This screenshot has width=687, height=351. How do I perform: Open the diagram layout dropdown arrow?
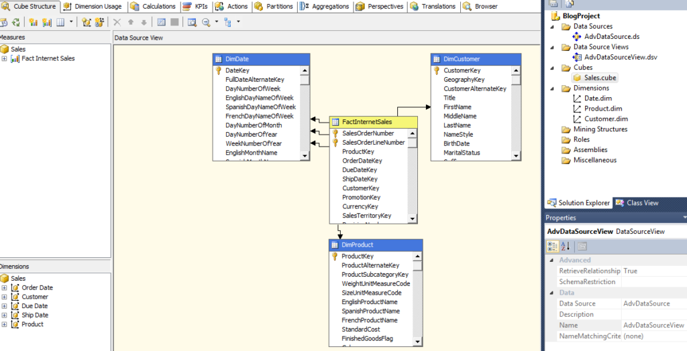pos(238,22)
